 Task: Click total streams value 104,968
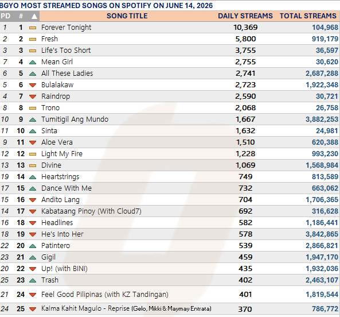point(325,28)
